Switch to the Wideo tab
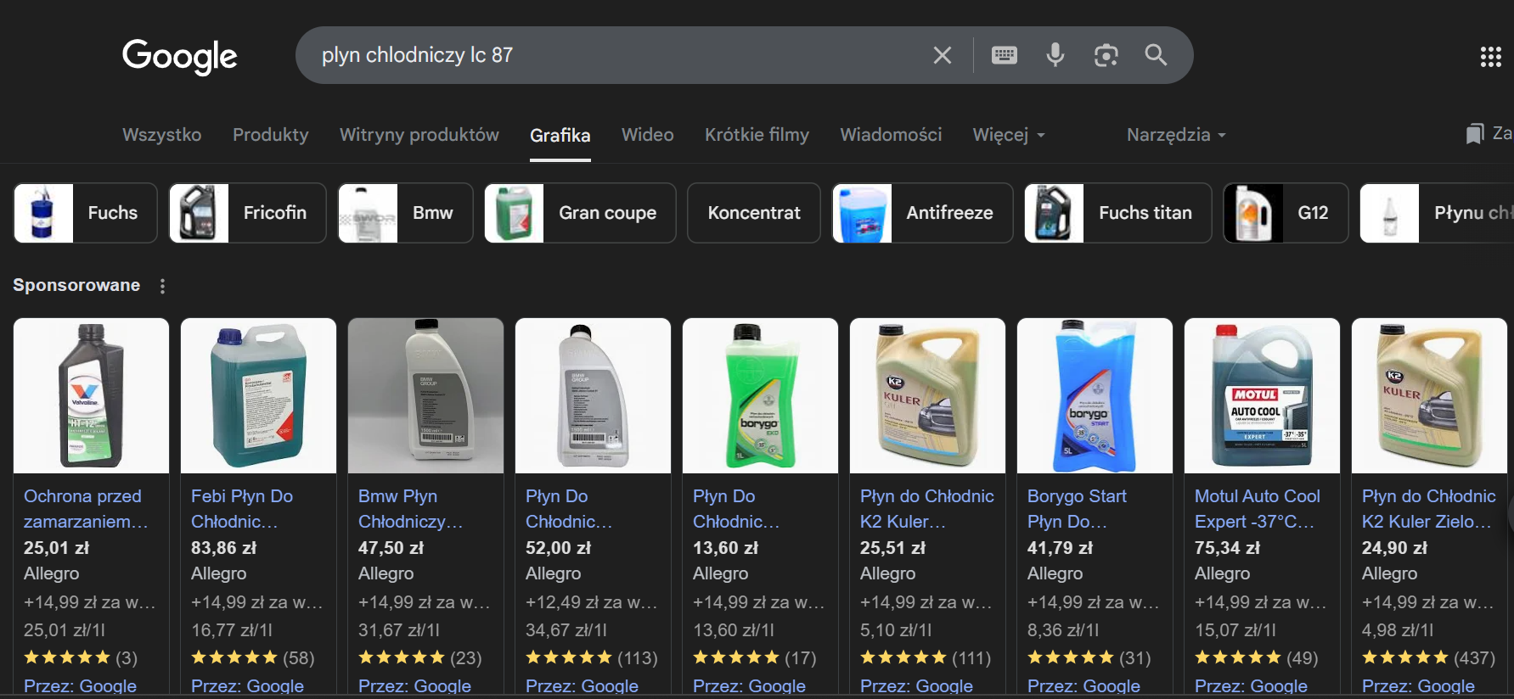 click(648, 135)
